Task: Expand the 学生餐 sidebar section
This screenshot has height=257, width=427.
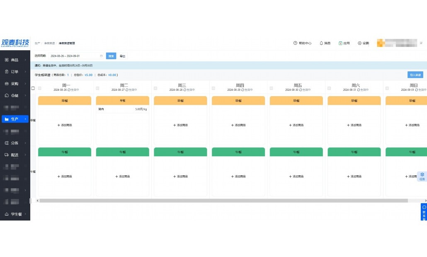Action: point(15,214)
